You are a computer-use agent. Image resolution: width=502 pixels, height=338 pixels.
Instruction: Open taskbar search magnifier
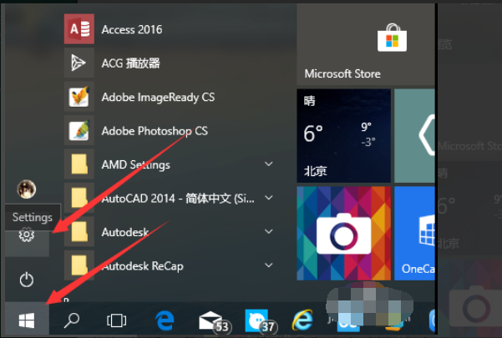[x=71, y=320]
